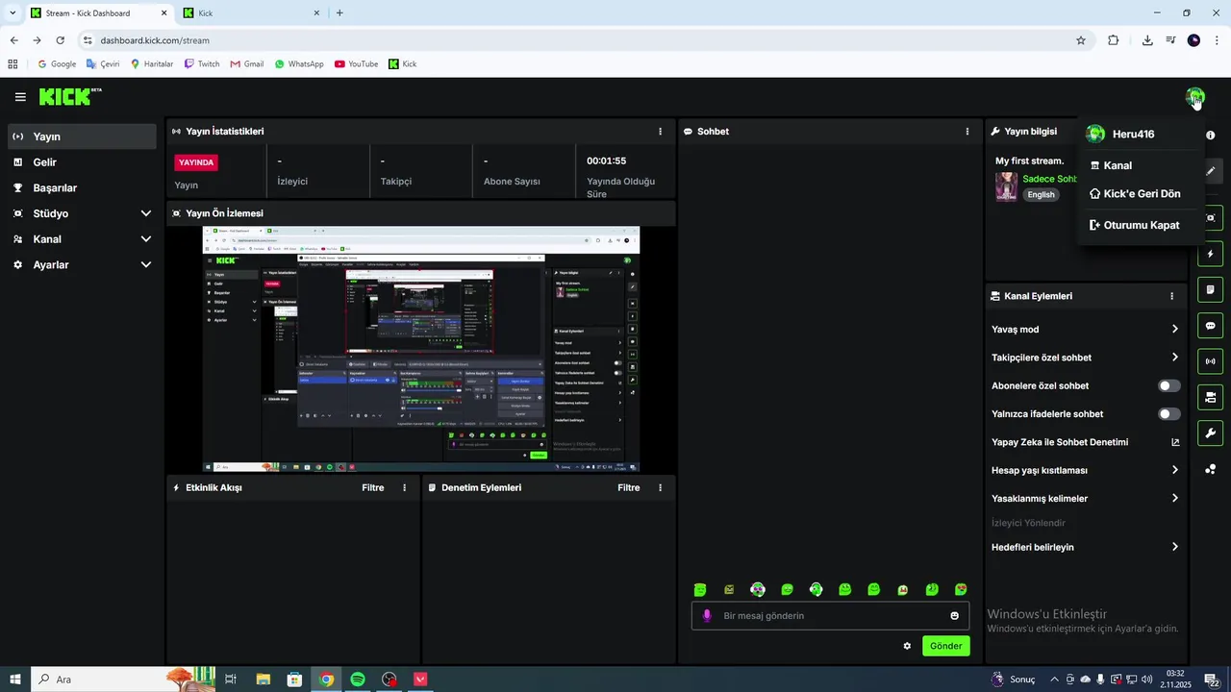The image size is (1231, 692).
Task: Click the three-dots cluster icon at toolbar bottom
Action: tap(1211, 469)
